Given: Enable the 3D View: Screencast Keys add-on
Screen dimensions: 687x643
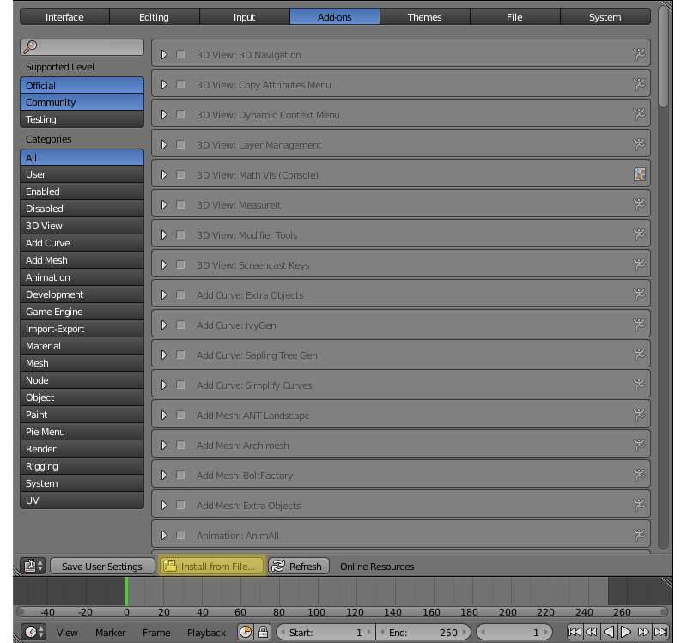Looking at the screenshot, I should click(180, 265).
